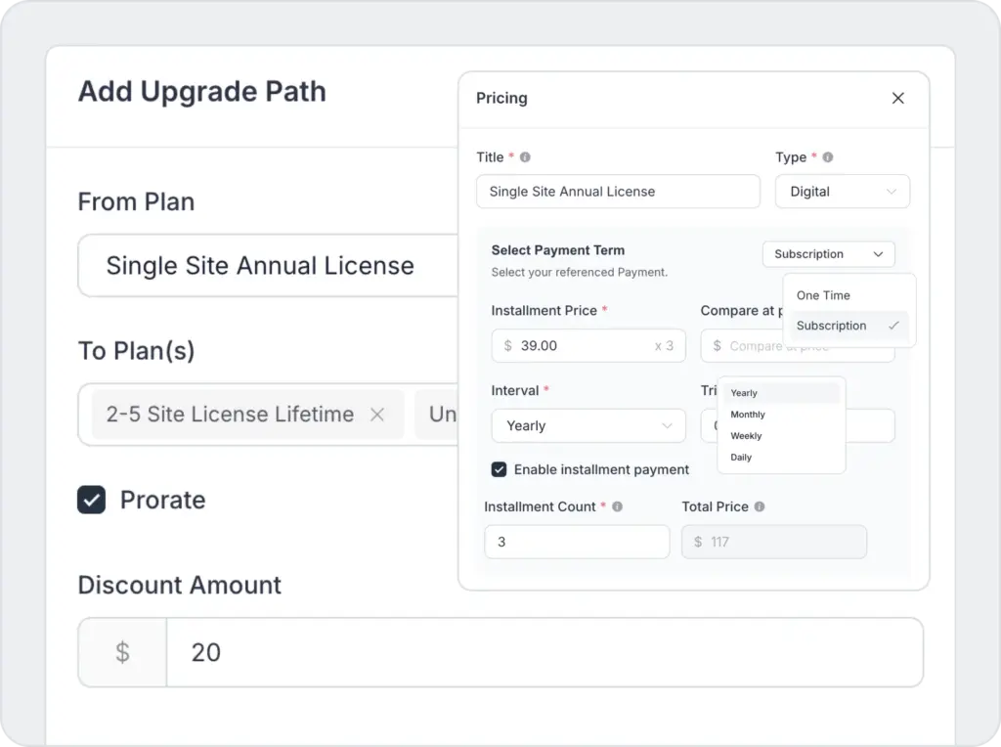
Task: Open the Type dropdown showing Digital
Action: click(x=842, y=192)
